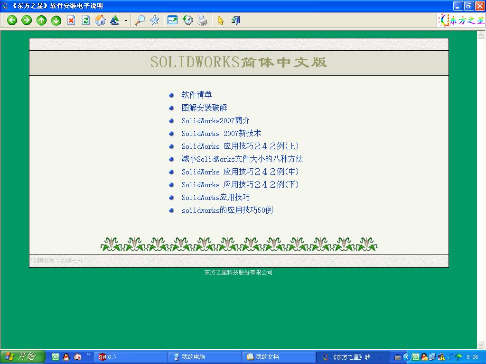Open SolidWorks 应用技巧242例(下) link
Viewport: 486px width, 364px height.
tap(240, 184)
